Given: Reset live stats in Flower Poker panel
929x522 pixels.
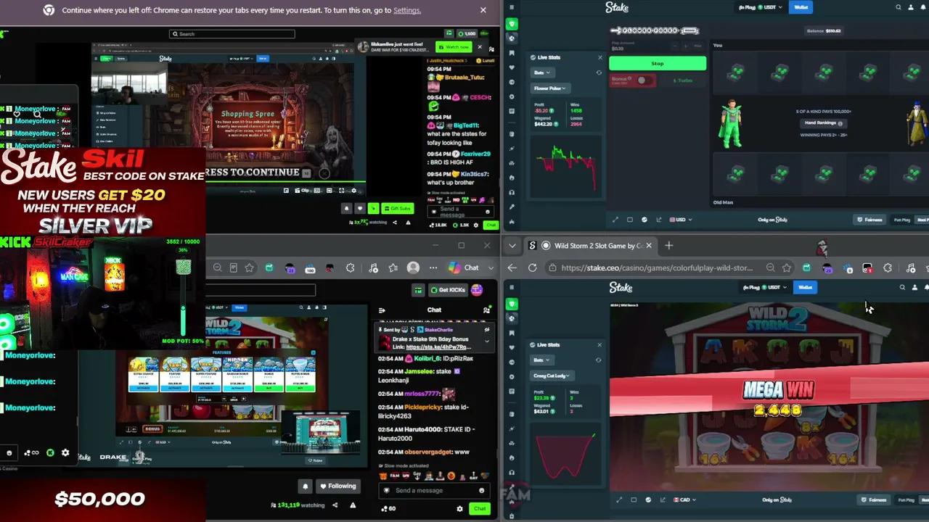Looking at the screenshot, I should point(599,72).
